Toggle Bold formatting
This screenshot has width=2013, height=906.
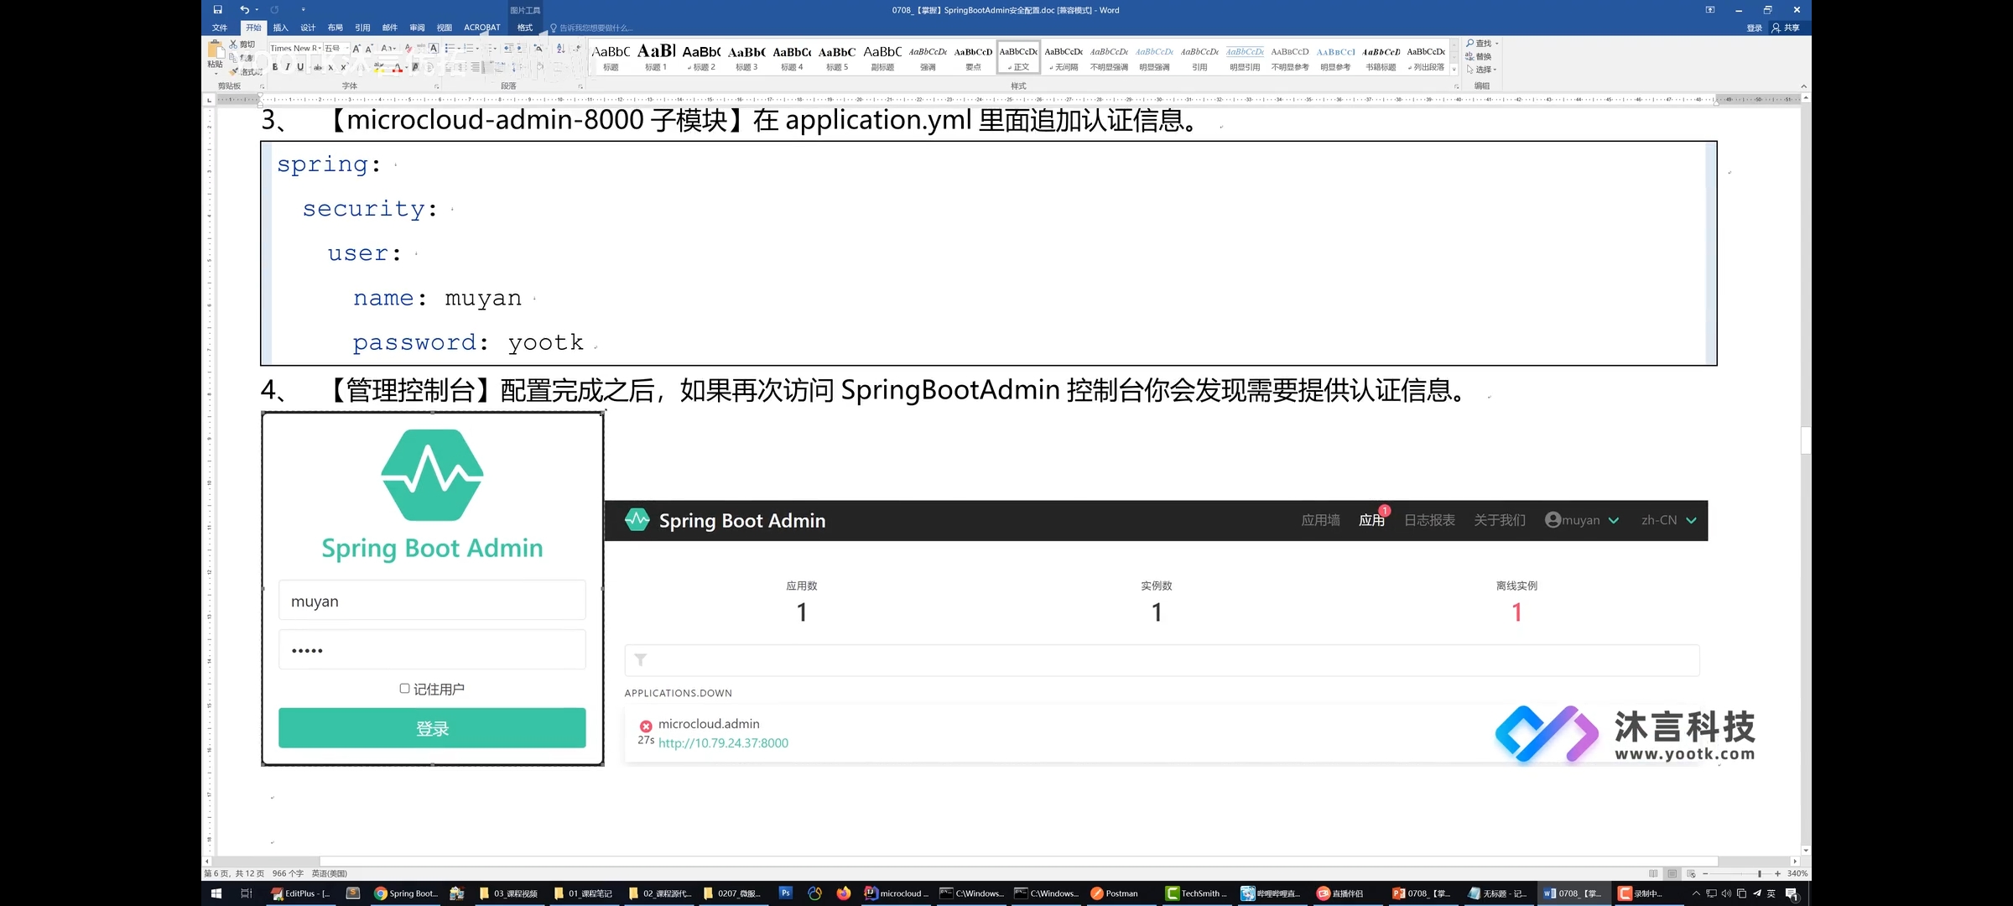pyautogui.click(x=275, y=67)
